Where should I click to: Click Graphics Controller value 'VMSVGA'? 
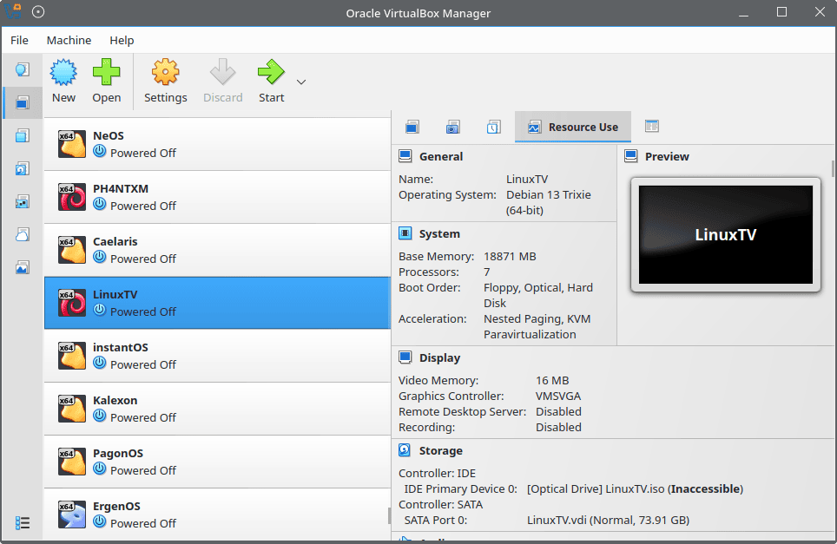click(557, 396)
